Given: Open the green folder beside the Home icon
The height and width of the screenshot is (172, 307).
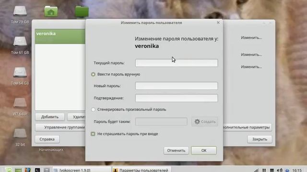Looking at the screenshot, I should coord(82,11).
